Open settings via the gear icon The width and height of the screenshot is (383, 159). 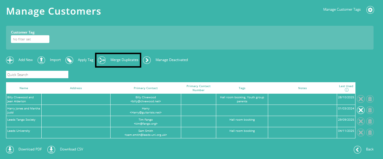coord(370,10)
